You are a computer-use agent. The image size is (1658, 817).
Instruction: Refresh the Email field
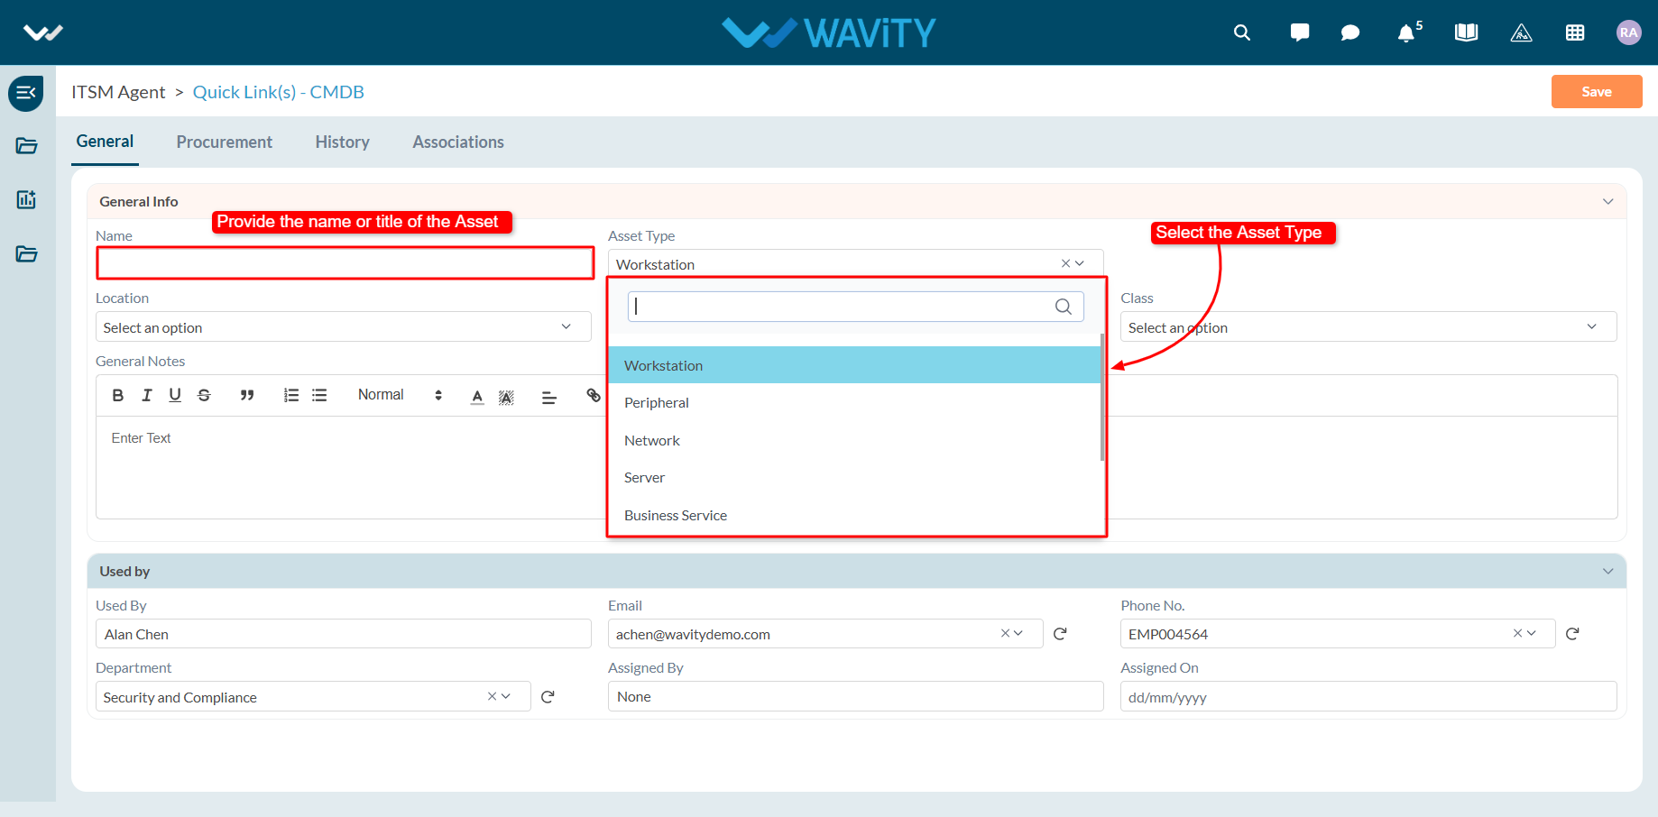click(1060, 634)
